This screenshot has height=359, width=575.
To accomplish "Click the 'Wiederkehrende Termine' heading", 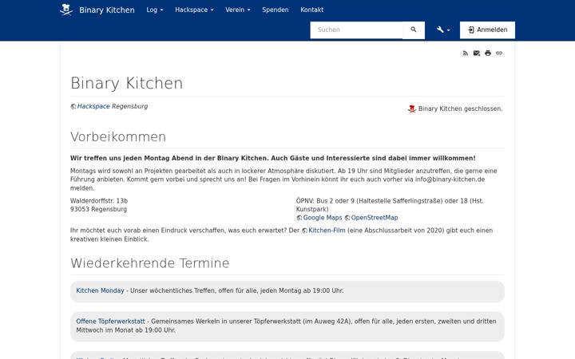I will coord(149,263).
